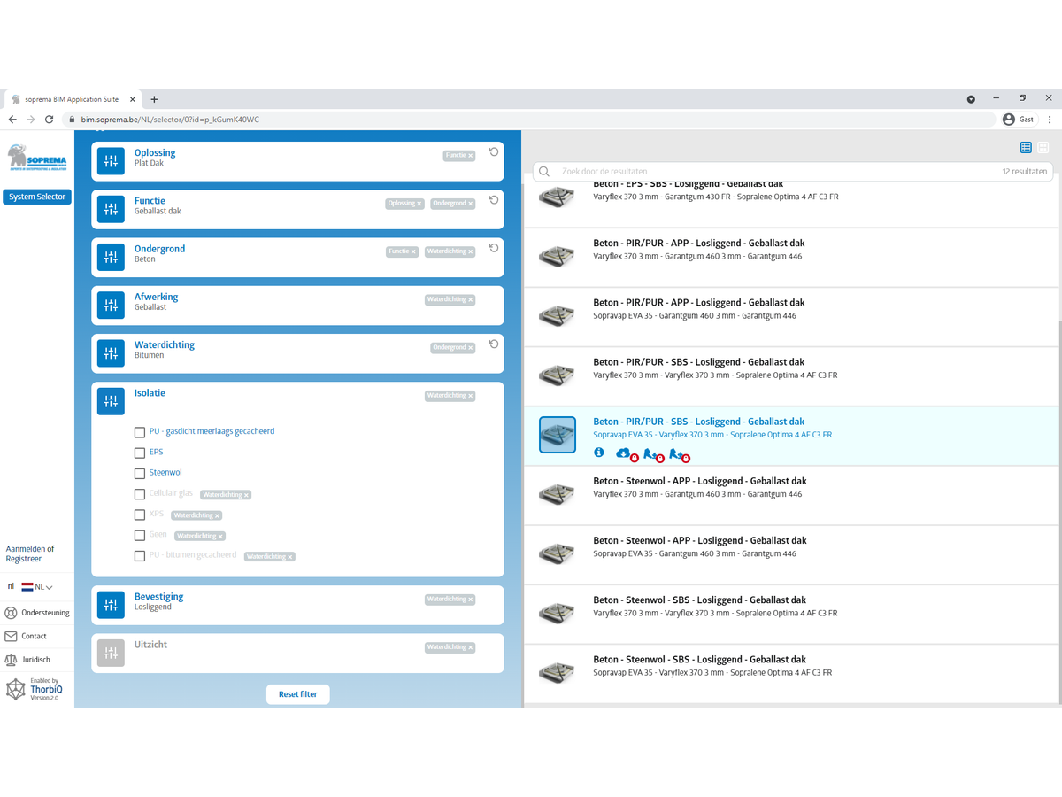Switch results to list view
1062x797 pixels.
coord(1026,148)
